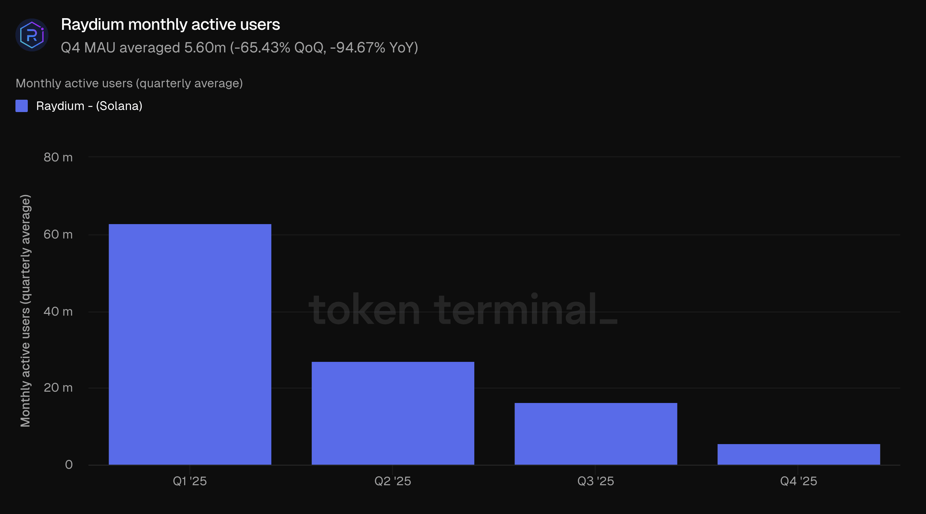Screen dimensions: 926x514
Task: Click the blue Raydium legend color swatch
Action: [22, 106]
